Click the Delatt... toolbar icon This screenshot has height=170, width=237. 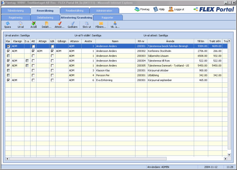(x=46, y=23)
